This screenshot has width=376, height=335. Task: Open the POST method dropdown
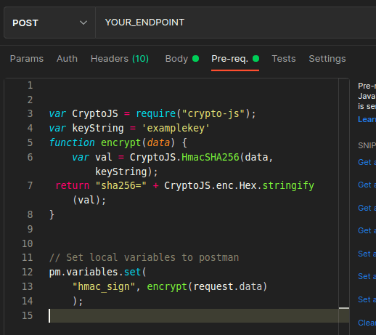coord(49,23)
